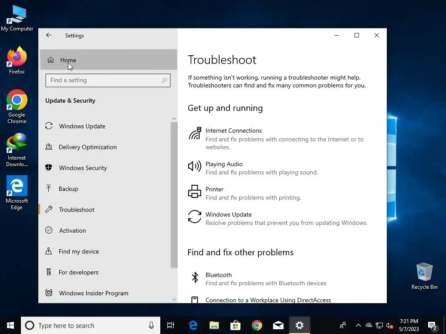Open Chrome from the taskbar
Screen dimensions: 446x334
point(257,325)
